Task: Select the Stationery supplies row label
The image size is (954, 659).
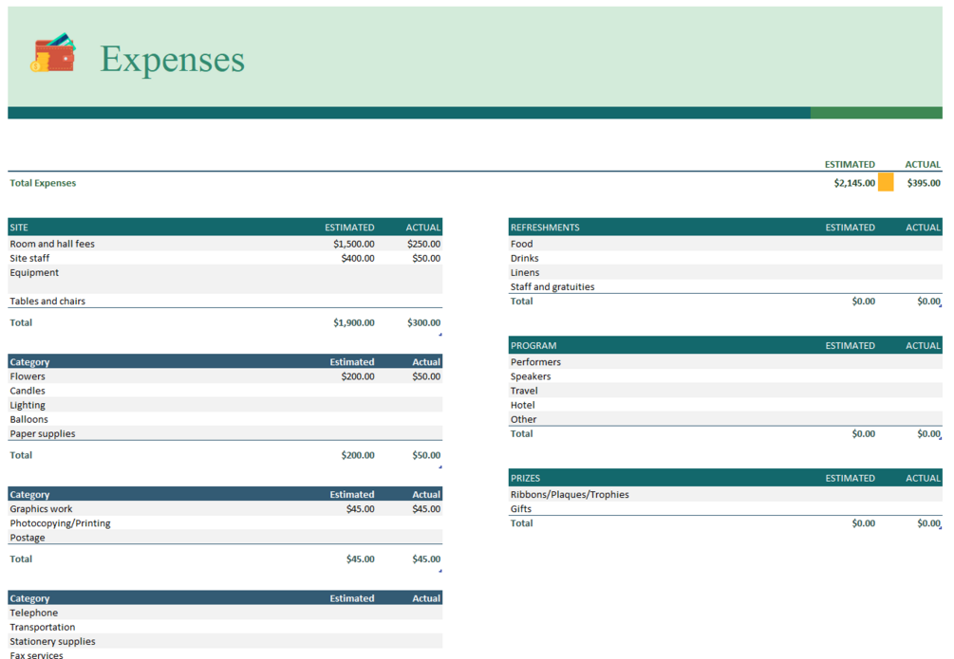Action: pos(52,641)
